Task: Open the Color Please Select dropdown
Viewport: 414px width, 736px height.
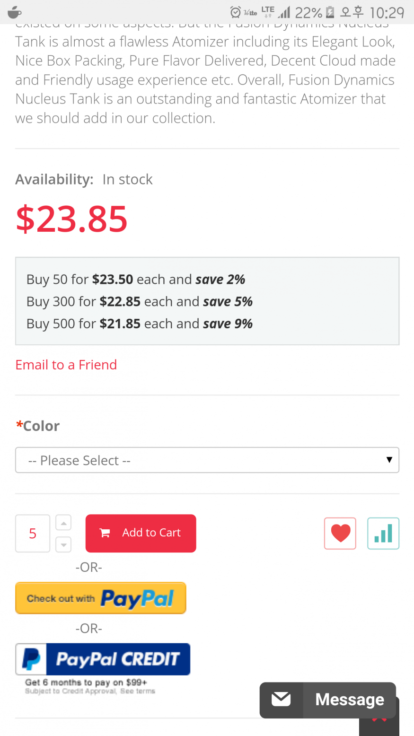Action: click(x=207, y=460)
